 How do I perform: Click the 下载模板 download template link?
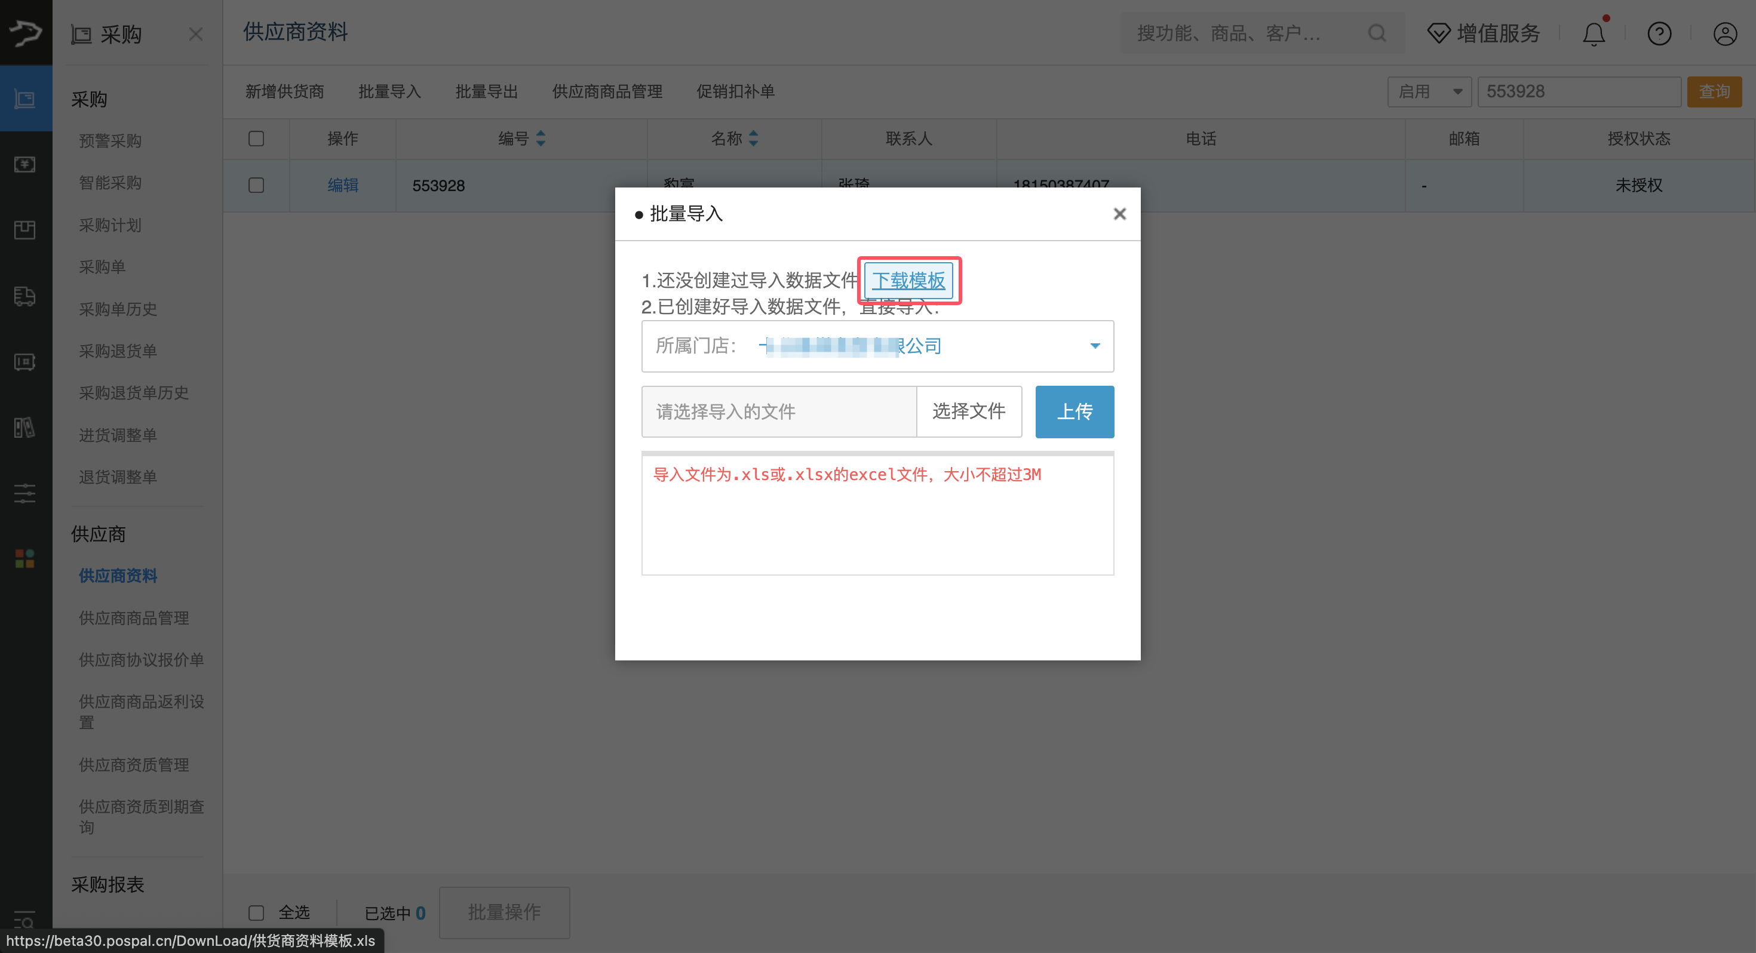click(909, 279)
